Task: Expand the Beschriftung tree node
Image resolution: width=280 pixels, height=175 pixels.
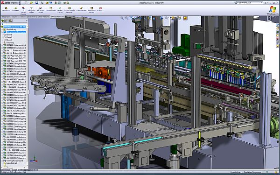Action: (x=2, y=29)
